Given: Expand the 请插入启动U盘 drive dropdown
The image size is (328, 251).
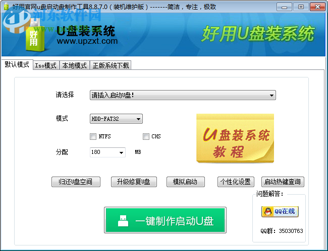Looking at the screenshot, I should (x=183, y=95).
